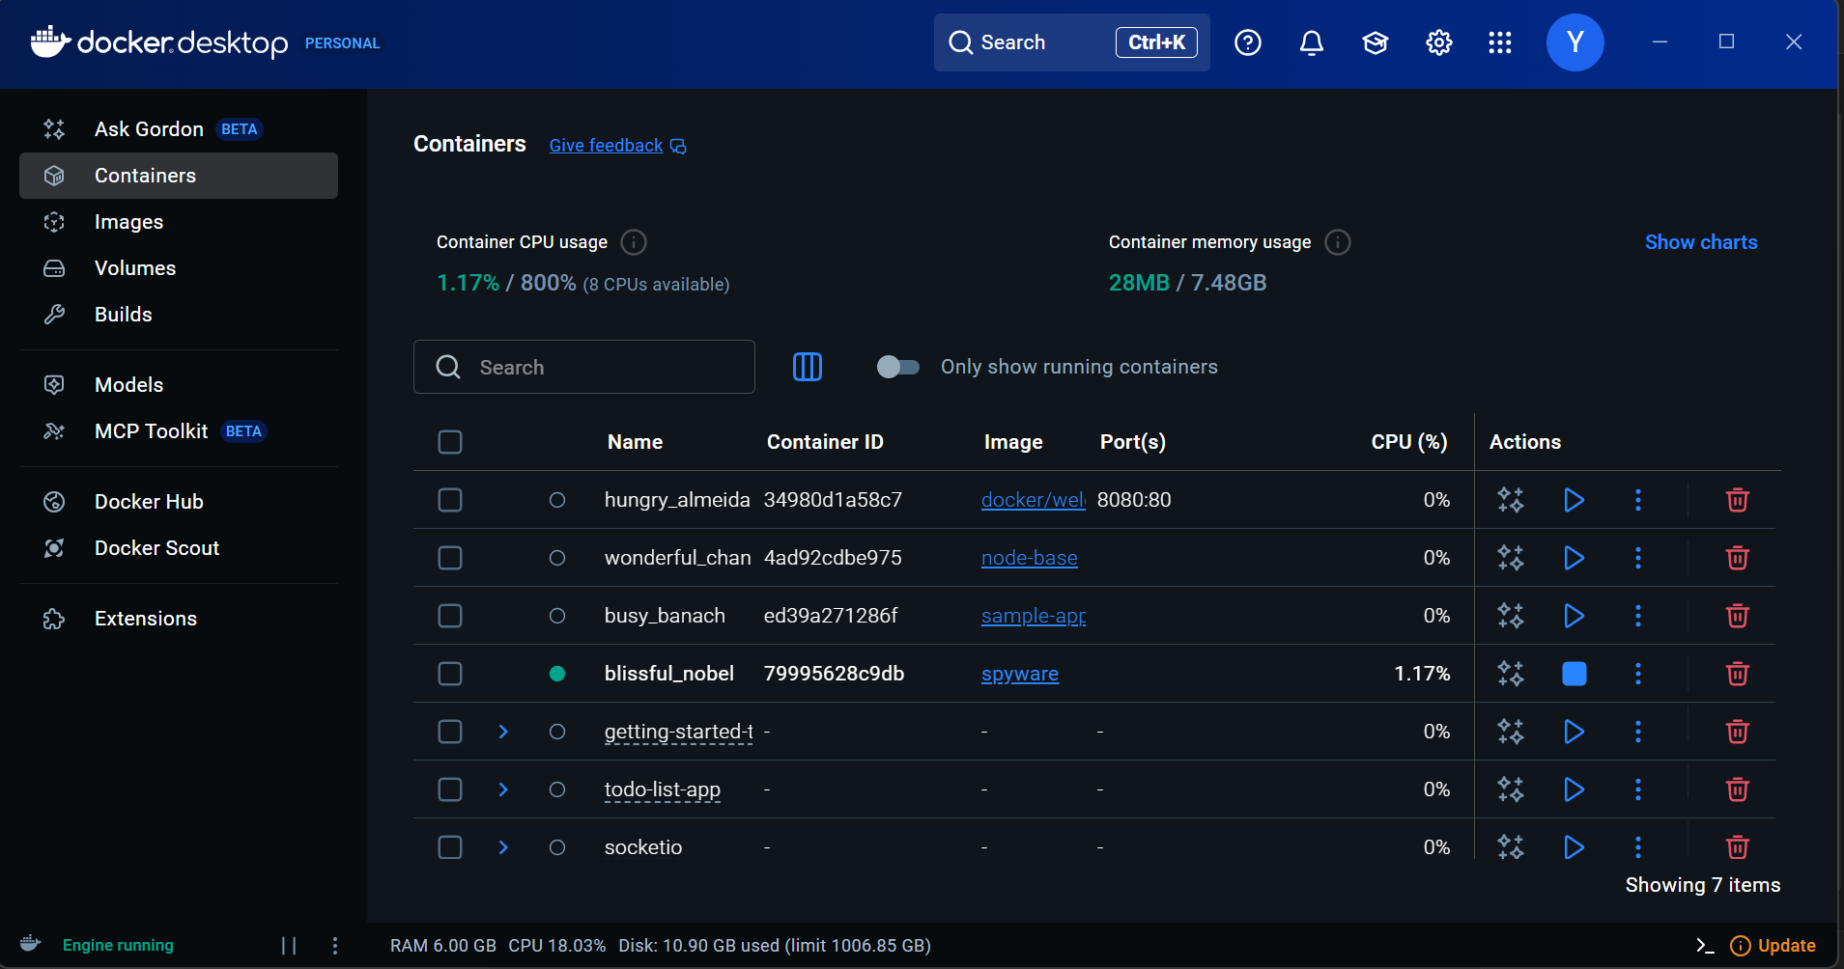The height and width of the screenshot is (969, 1844).
Task: Go to Images in the sidebar
Action: click(179, 222)
